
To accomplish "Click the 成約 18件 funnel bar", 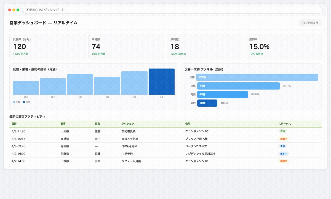I will click(207, 103).
